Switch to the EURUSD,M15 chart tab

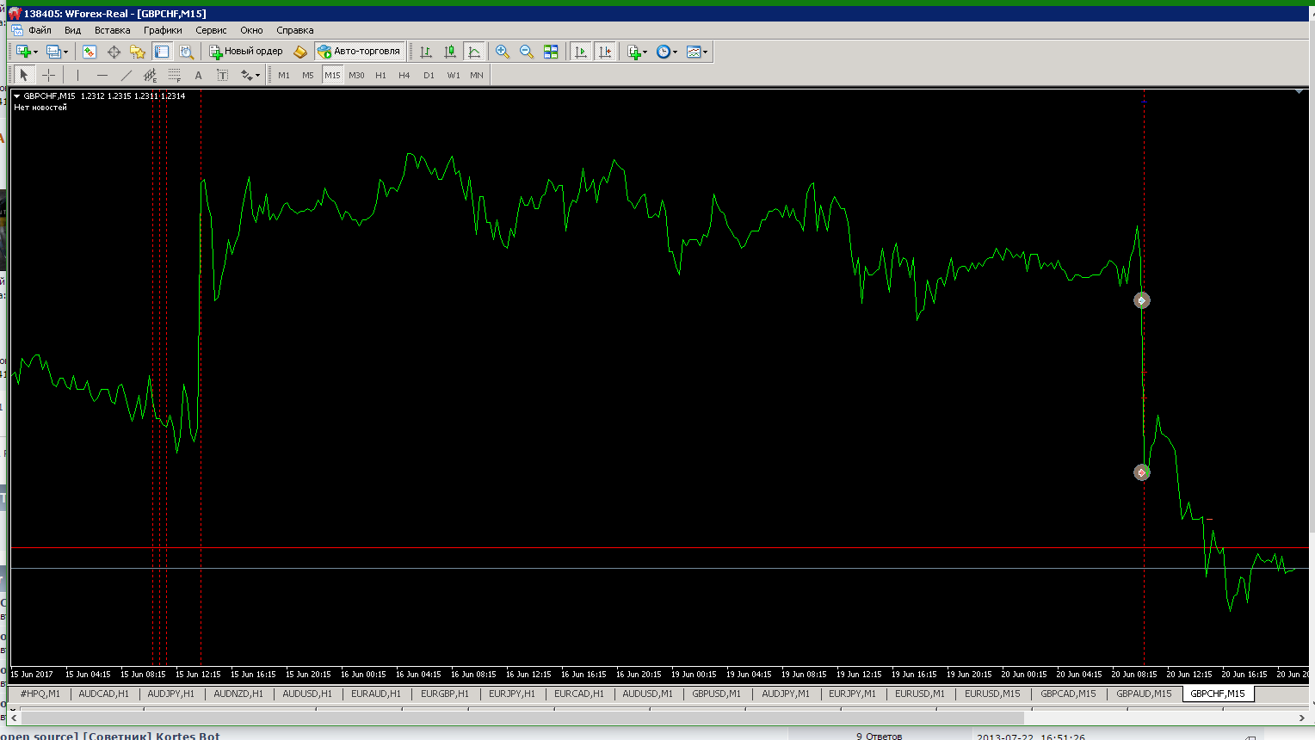pos(992,694)
